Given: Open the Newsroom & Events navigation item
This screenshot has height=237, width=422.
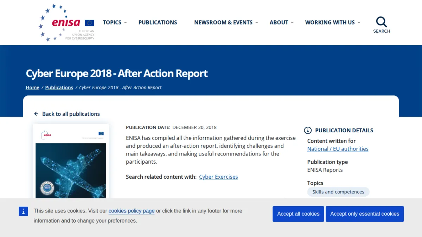Looking at the screenshot, I should coord(223,22).
